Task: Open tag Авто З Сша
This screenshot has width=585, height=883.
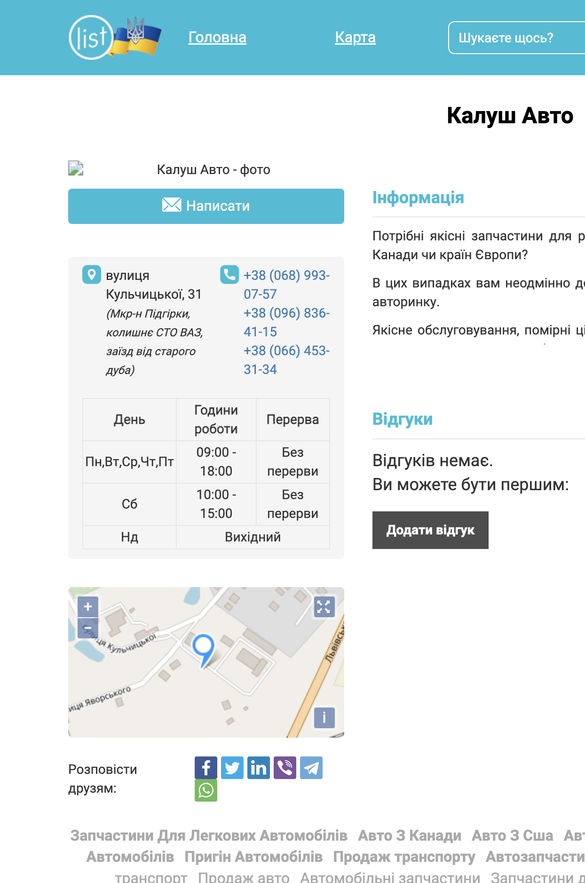Action: (513, 835)
